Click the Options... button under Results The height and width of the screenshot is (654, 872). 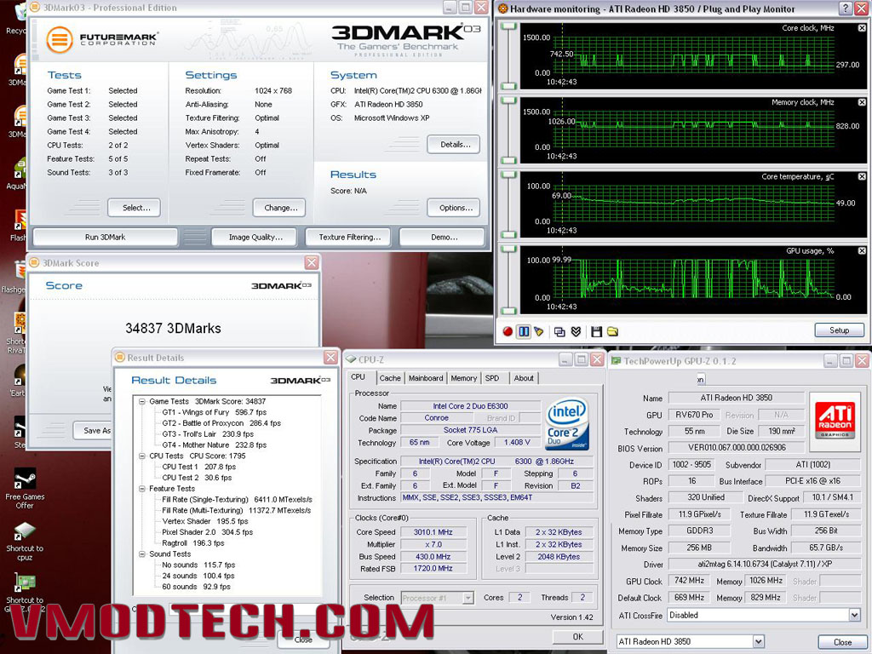[x=454, y=208]
